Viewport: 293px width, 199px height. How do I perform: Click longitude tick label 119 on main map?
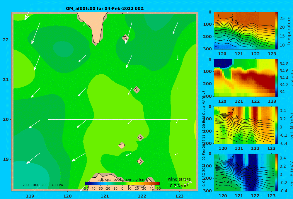(x=30, y=196)
